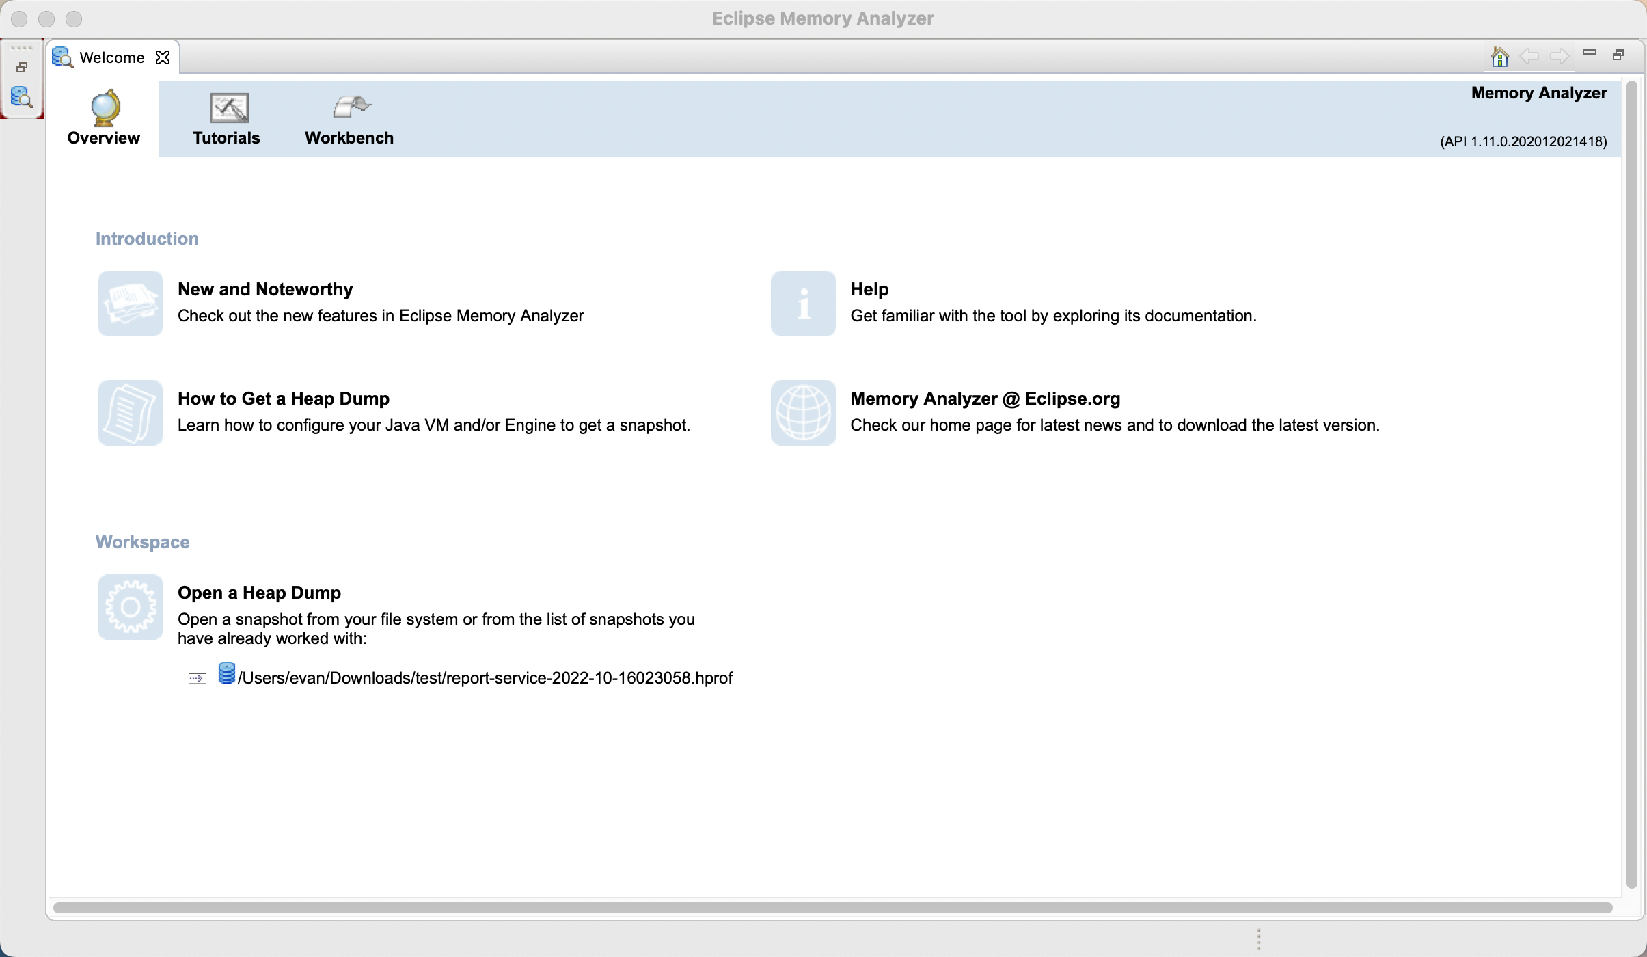This screenshot has width=1647, height=957.
Task: Click the Eclipse.org globe icon
Action: click(804, 413)
